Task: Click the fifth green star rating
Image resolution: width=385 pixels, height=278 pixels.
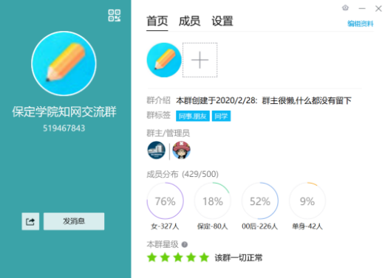Action: pos(204,257)
